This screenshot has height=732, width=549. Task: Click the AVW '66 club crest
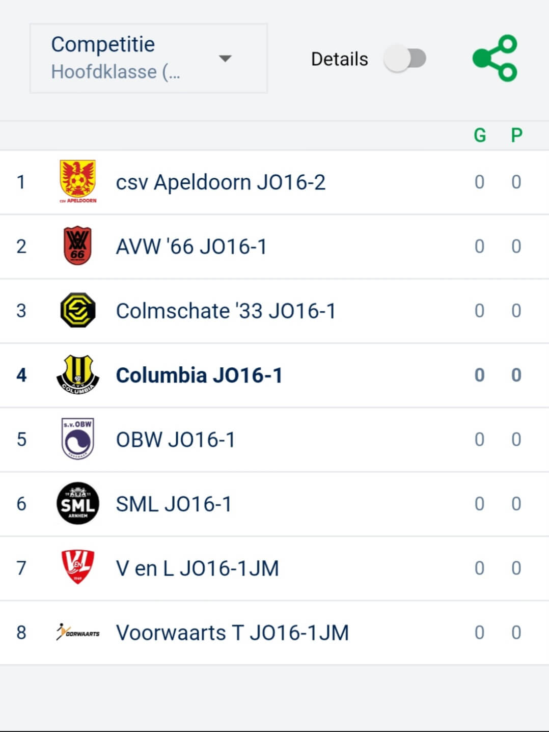(x=77, y=246)
